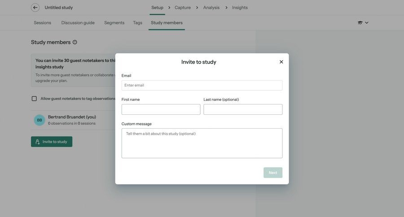Go to the Analysis step
The image size is (404, 217).
tap(211, 8)
